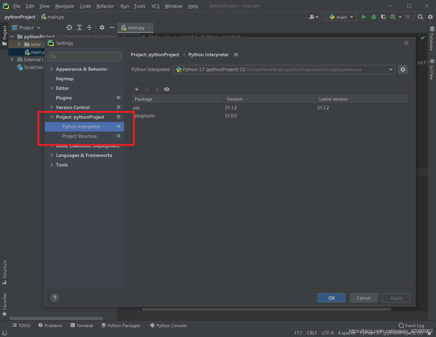Select Project Structure settings page
The width and height of the screenshot is (436, 337).
(x=84, y=136)
